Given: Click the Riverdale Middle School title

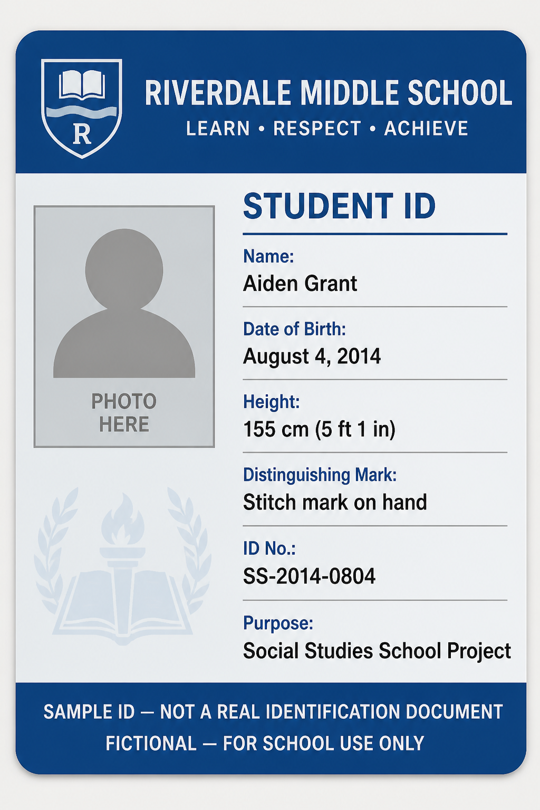Looking at the screenshot, I should pyautogui.click(x=329, y=93).
